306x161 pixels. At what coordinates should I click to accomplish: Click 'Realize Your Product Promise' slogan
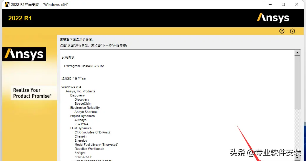click(x=32, y=93)
